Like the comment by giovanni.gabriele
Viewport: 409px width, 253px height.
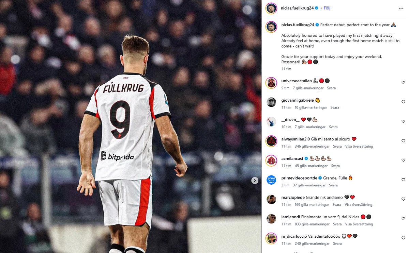pyautogui.click(x=403, y=102)
